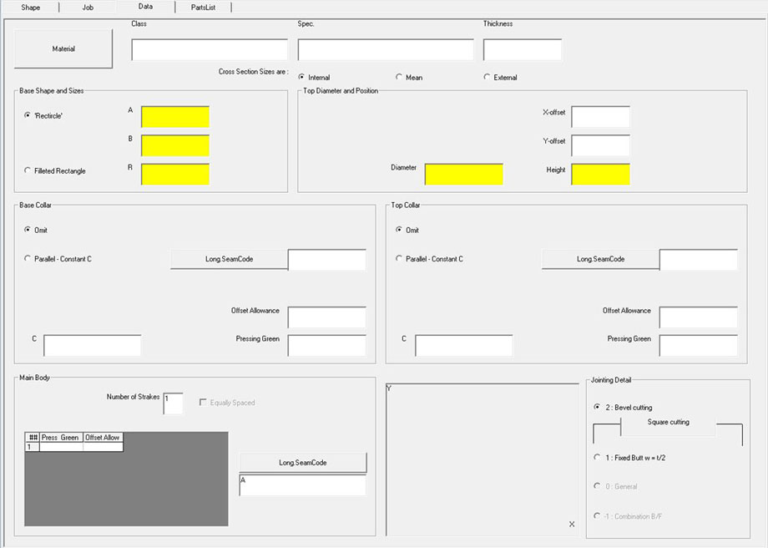Choose the Filleted Rectangle base shape
Screen dimensions: 768x548
[x=55, y=170]
